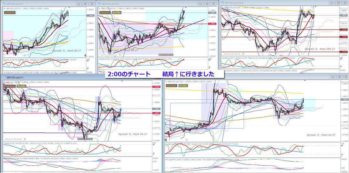
Task: Click the 2019.11.12 01:15 date label in M5
Action: click(x=109, y=55)
